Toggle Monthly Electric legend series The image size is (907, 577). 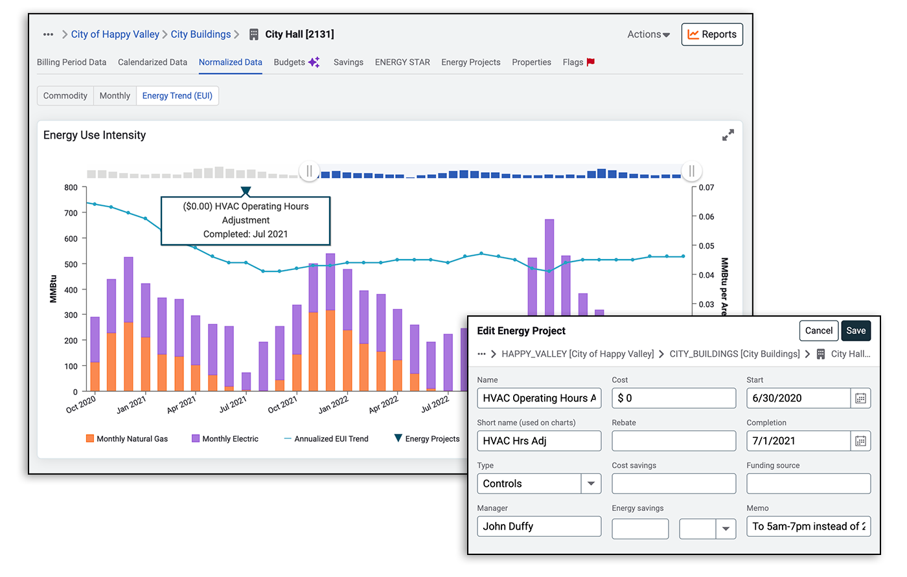pos(225,438)
